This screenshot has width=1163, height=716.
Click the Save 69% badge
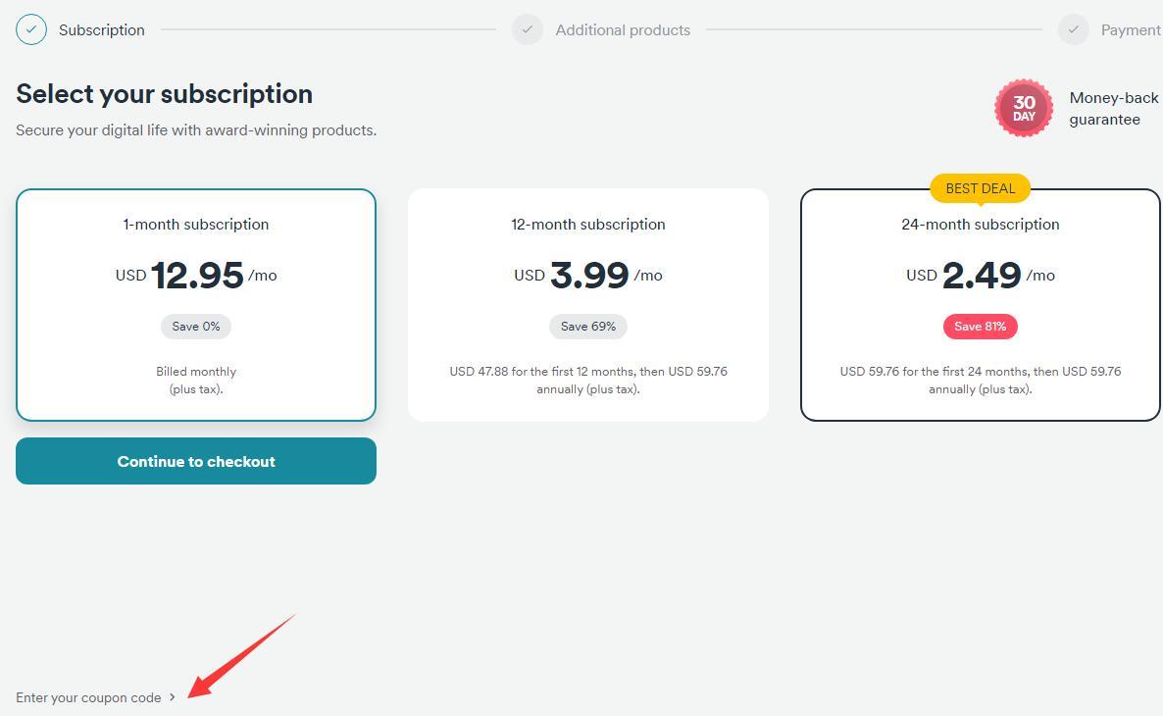[x=587, y=327]
